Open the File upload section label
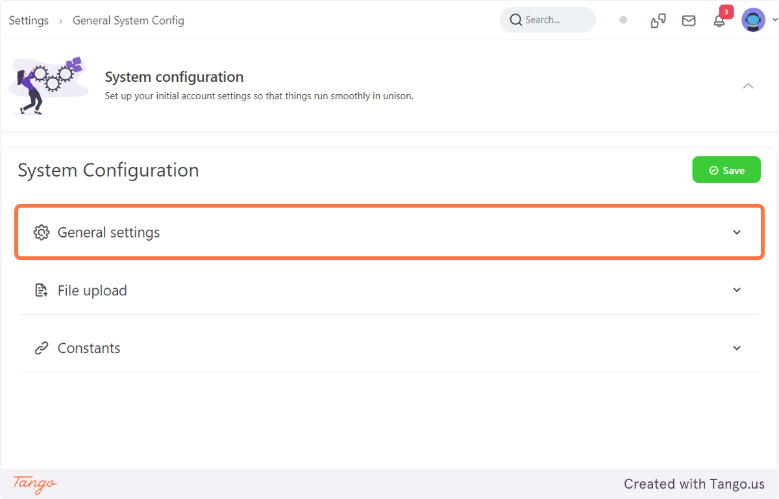779x499 pixels. pyautogui.click(x=92, y=291)
